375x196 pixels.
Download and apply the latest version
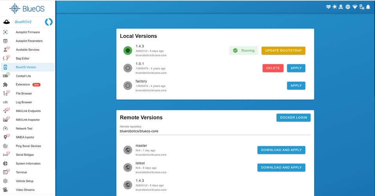(x=281, y=168)
